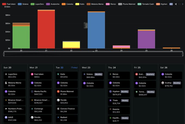Image resolution: width=185 pixels, height=124 pixels.
Task: Toggle Melania Meme series in legend
Action: click(95, 4)
